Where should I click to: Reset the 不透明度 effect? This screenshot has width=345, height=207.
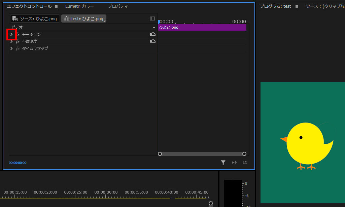tap(153, 41)
